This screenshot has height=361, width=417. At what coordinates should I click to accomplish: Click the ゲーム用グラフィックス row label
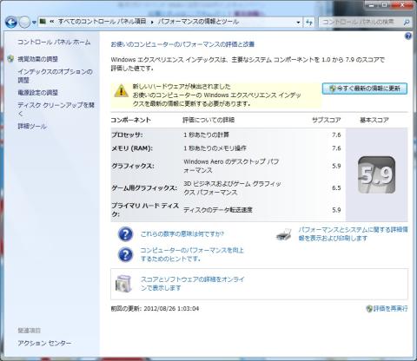[x=144, y=188]
